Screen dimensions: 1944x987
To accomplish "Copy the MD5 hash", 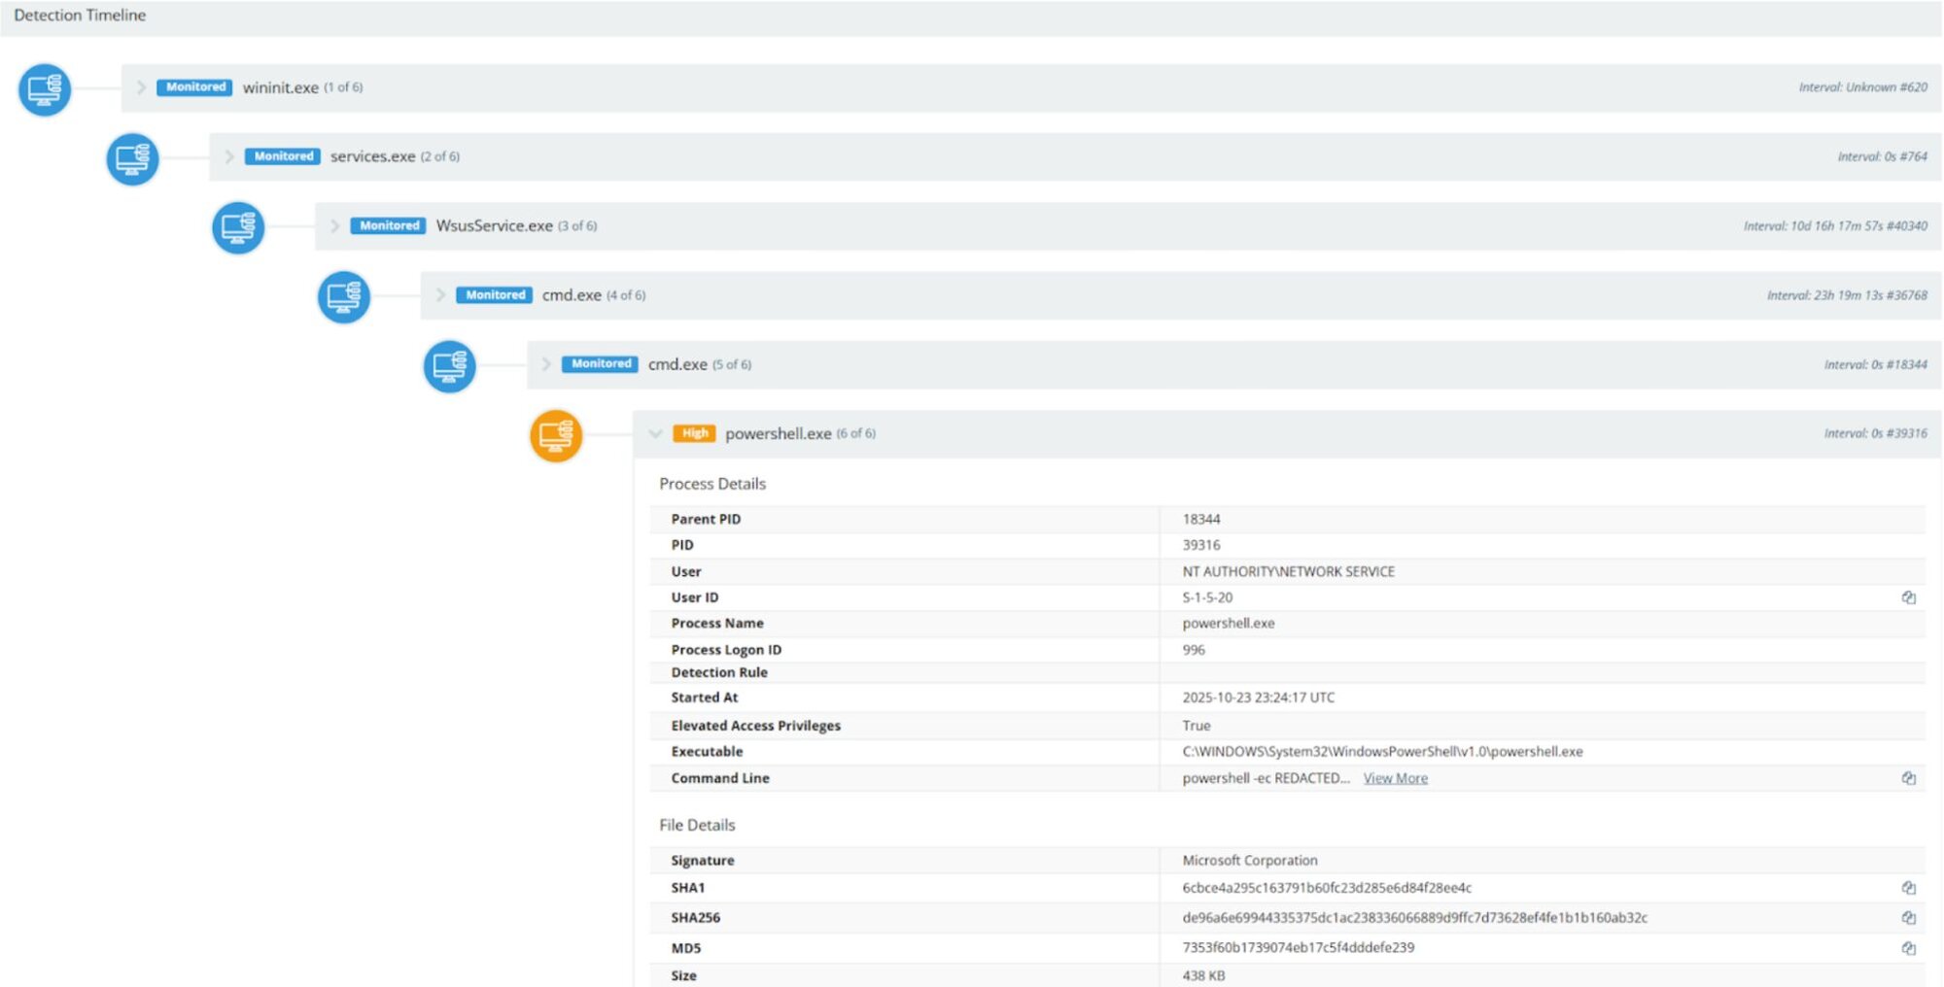I will (x=1908, y=948).
